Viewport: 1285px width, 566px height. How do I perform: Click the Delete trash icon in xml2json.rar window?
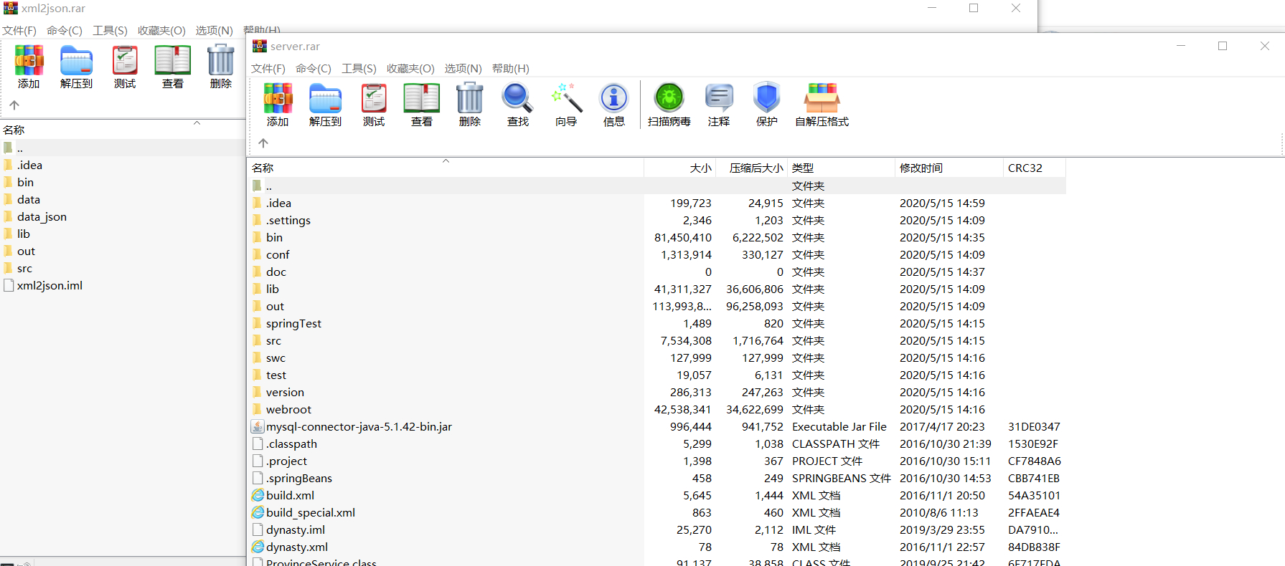pyautogui.click(x=221, y=60)
